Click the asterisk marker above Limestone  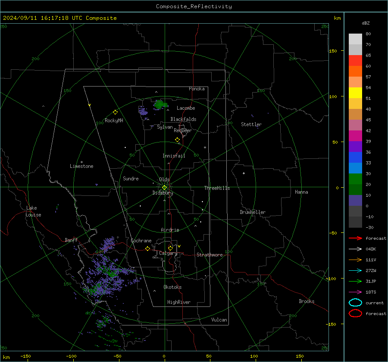pyautogui.click(x=81, y=162)
